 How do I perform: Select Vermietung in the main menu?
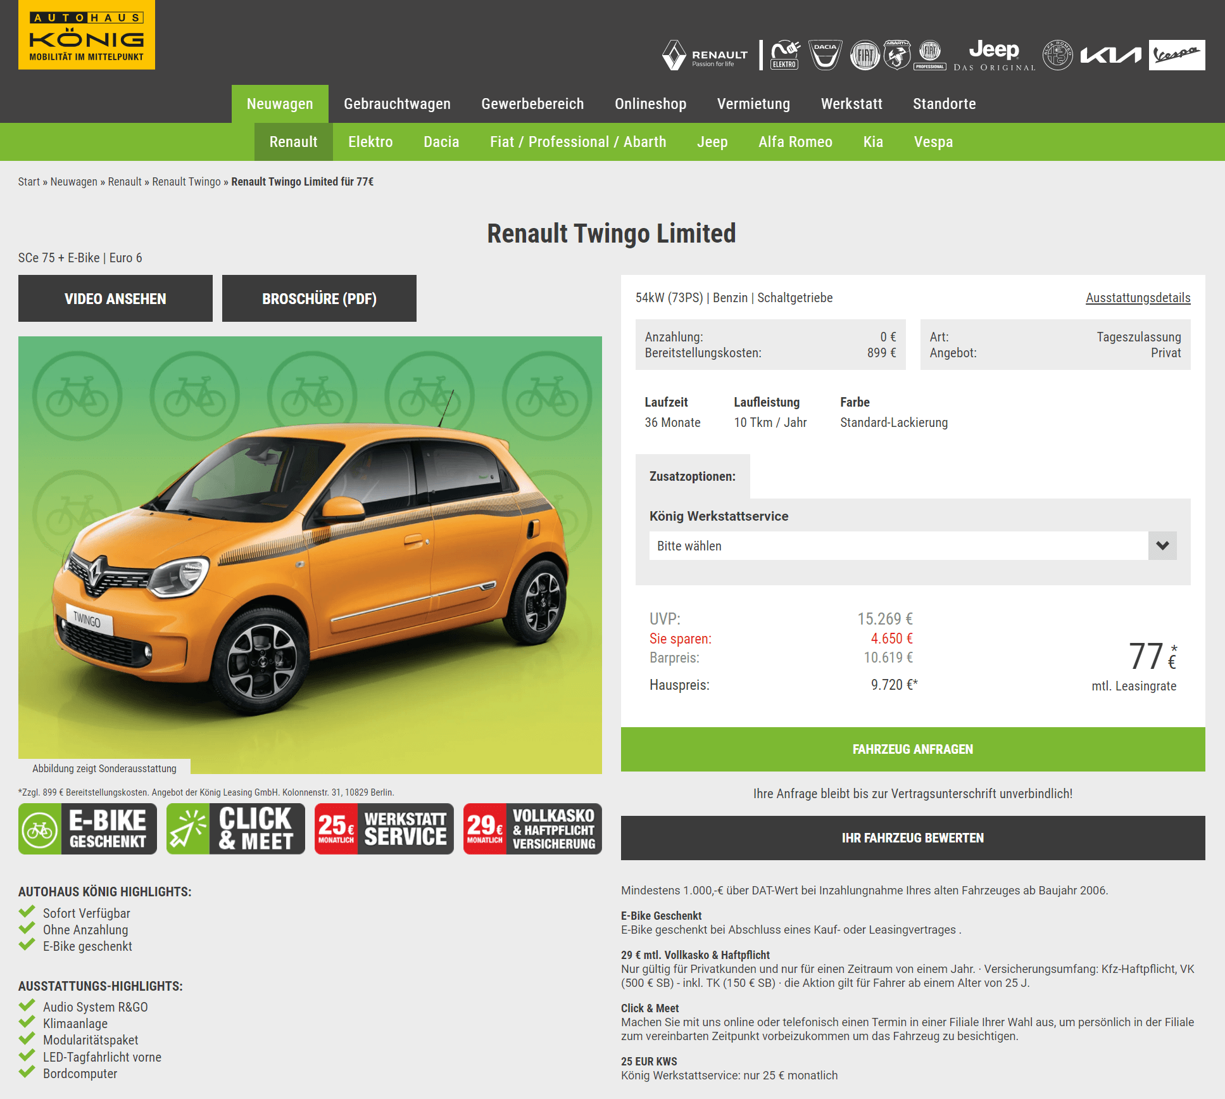tap(753, 104)
